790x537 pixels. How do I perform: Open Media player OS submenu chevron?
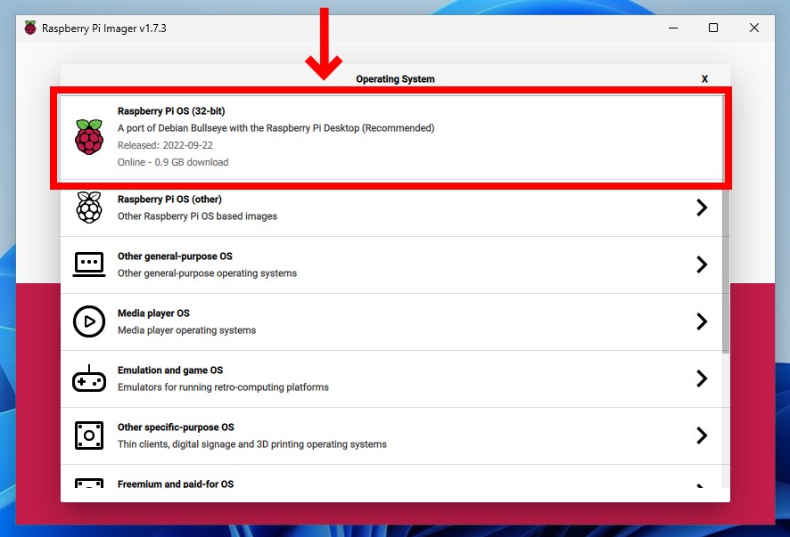click(702, 321)
